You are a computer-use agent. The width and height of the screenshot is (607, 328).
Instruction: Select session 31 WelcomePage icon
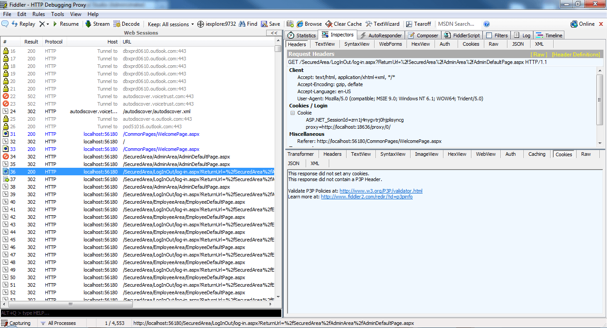click(6, 134)
